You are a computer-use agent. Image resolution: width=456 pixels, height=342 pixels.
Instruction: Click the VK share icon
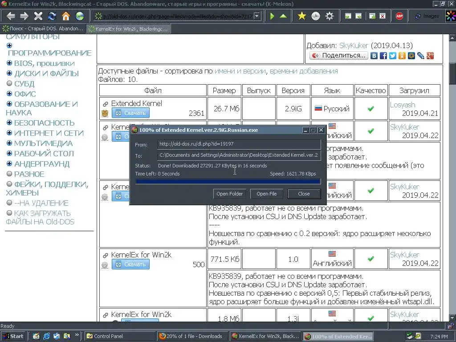(x=374, y=56)
